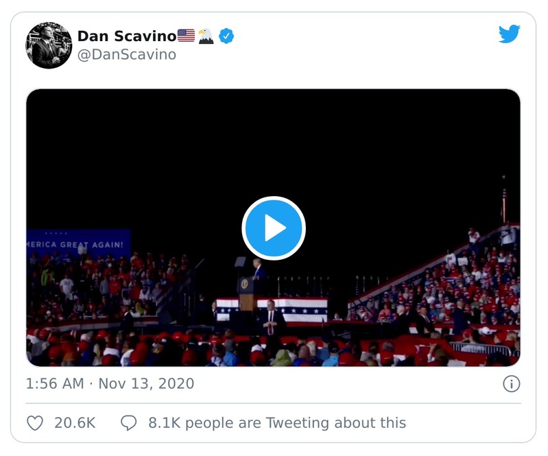Viewport: 548px width, 456px height.
Task: Open Dan Scavino's profile picture
Action: point(49,45)
